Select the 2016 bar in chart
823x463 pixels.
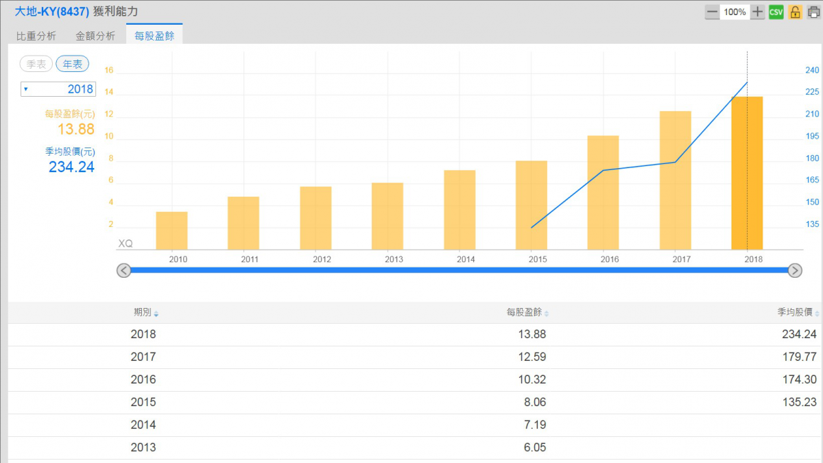pyautogui.click(x=603, y=193)
